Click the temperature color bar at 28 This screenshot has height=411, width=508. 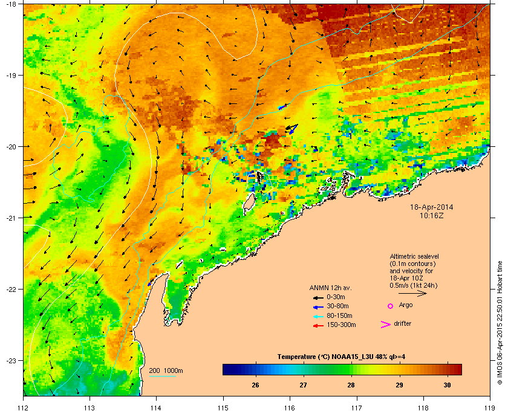coord(351,369)
